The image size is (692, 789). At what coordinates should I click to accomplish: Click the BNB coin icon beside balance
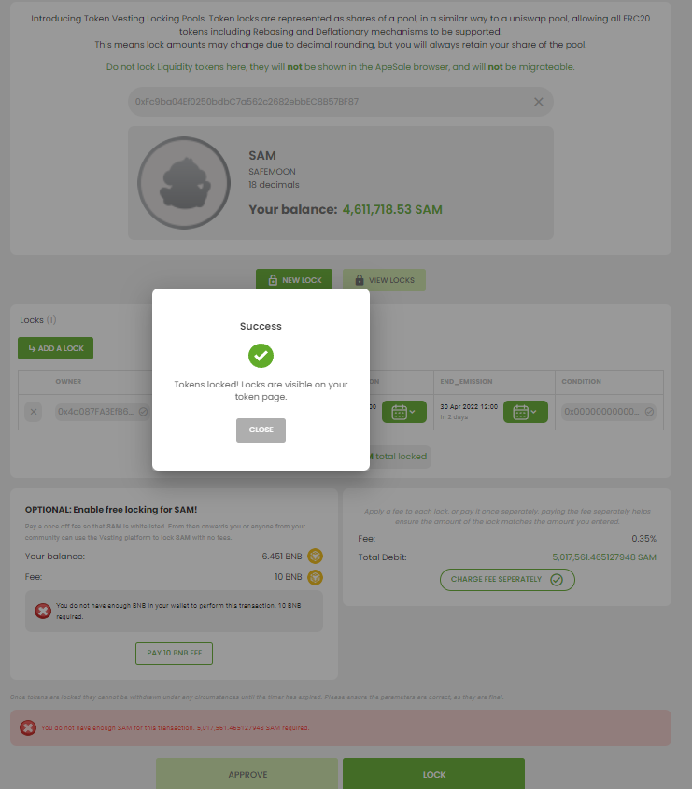click(x=315, y=556)
